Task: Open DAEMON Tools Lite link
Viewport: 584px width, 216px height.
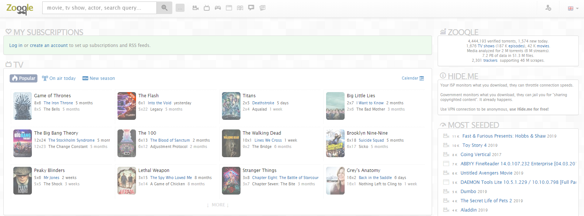Action: (x=518, y=182)
